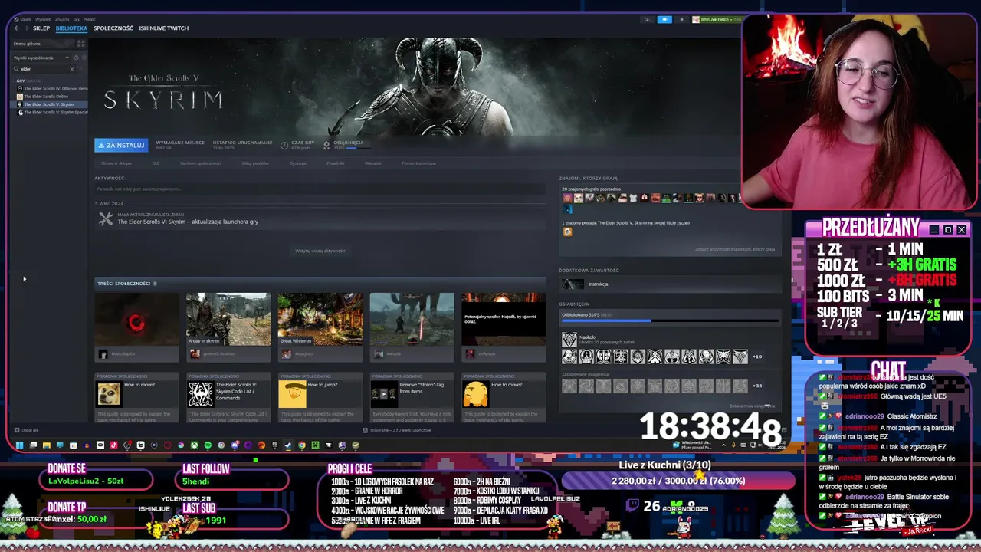Image resolution: width=981 pixels, height=552 pixels.
Task: Open Spotify from the taskbar
Action: [x=208, y=445]
